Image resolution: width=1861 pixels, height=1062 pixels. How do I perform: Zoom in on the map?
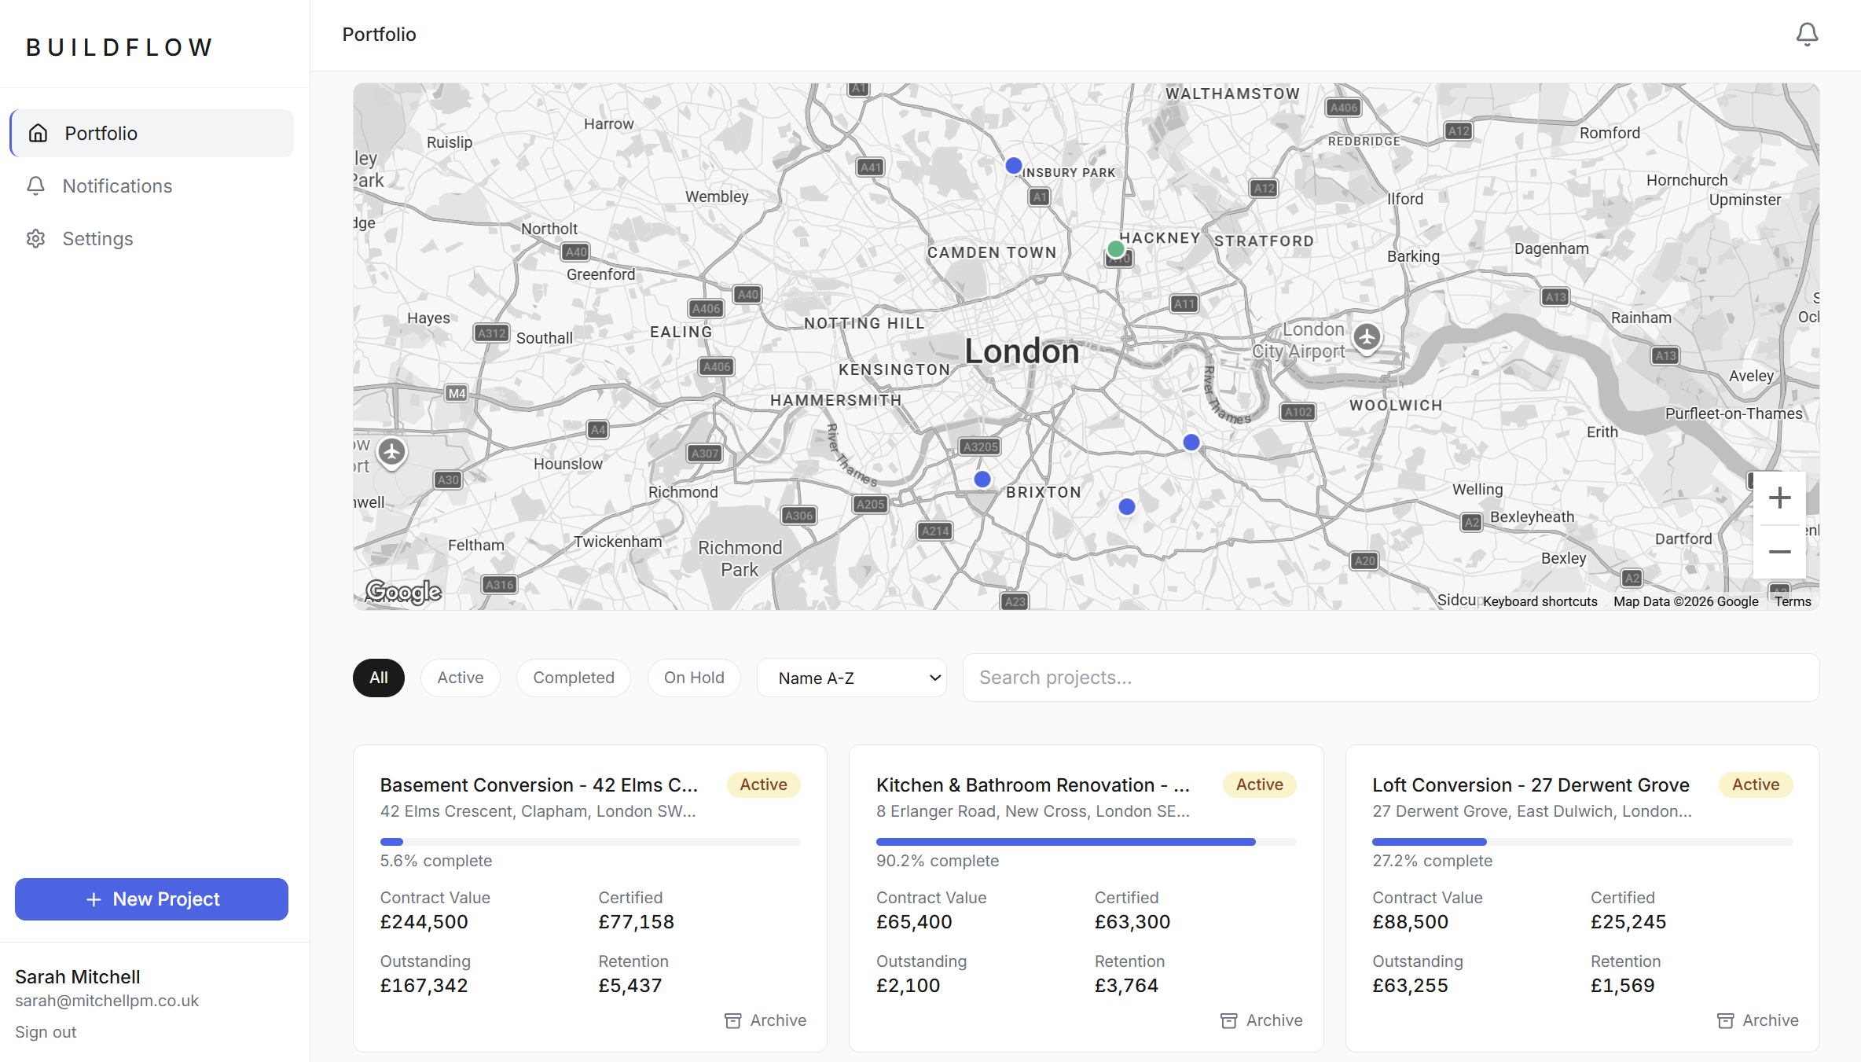point(1779,498)
